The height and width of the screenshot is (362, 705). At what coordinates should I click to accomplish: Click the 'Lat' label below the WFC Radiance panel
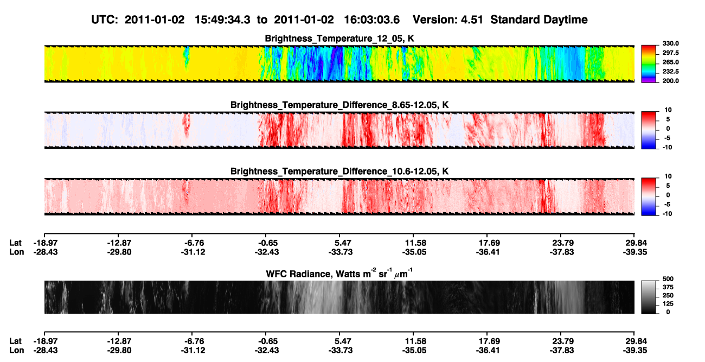pyautogui.click(x=16, y=341)
